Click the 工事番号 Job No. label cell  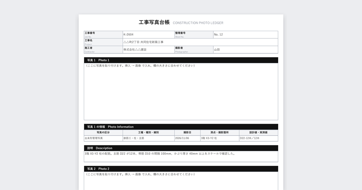tap(103, 35)
